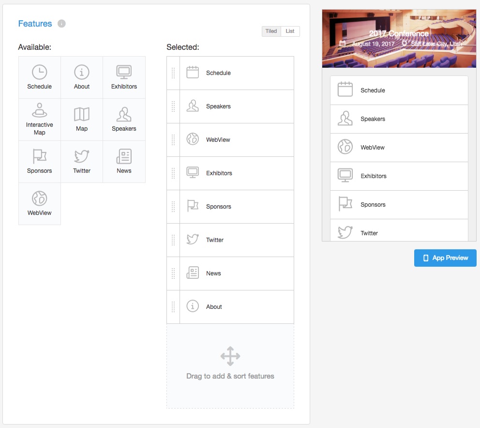Click the Speakers icon in Selected list
Viewport: 480px width, 428px height.
pos(193,106)
